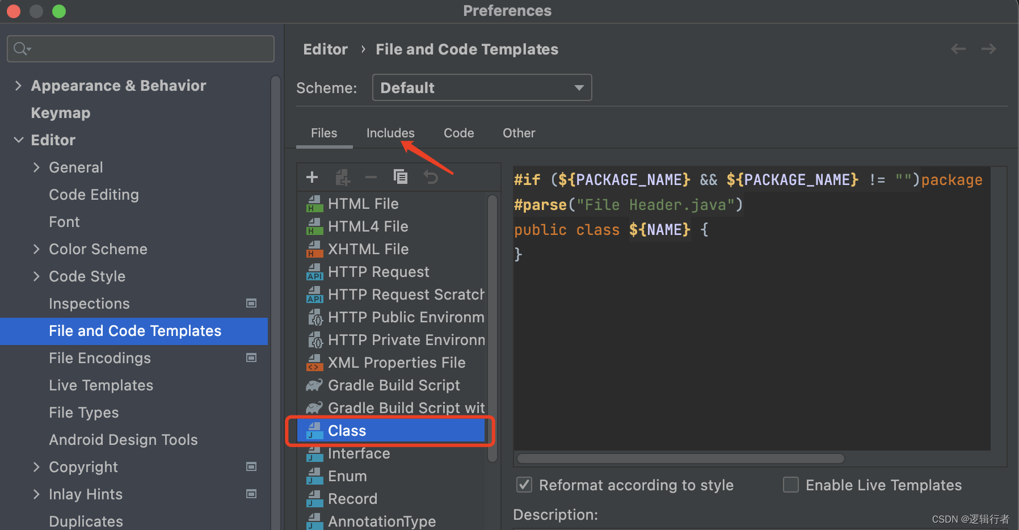Switch to the Code tab

458,133
